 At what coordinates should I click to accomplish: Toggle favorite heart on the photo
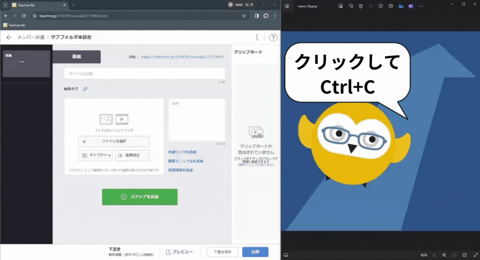point(370,6)
